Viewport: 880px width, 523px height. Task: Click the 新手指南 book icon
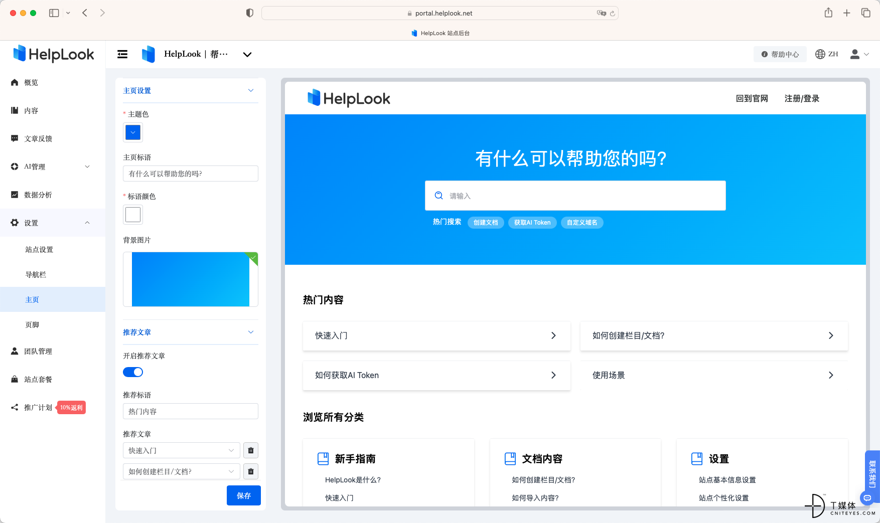323,459
